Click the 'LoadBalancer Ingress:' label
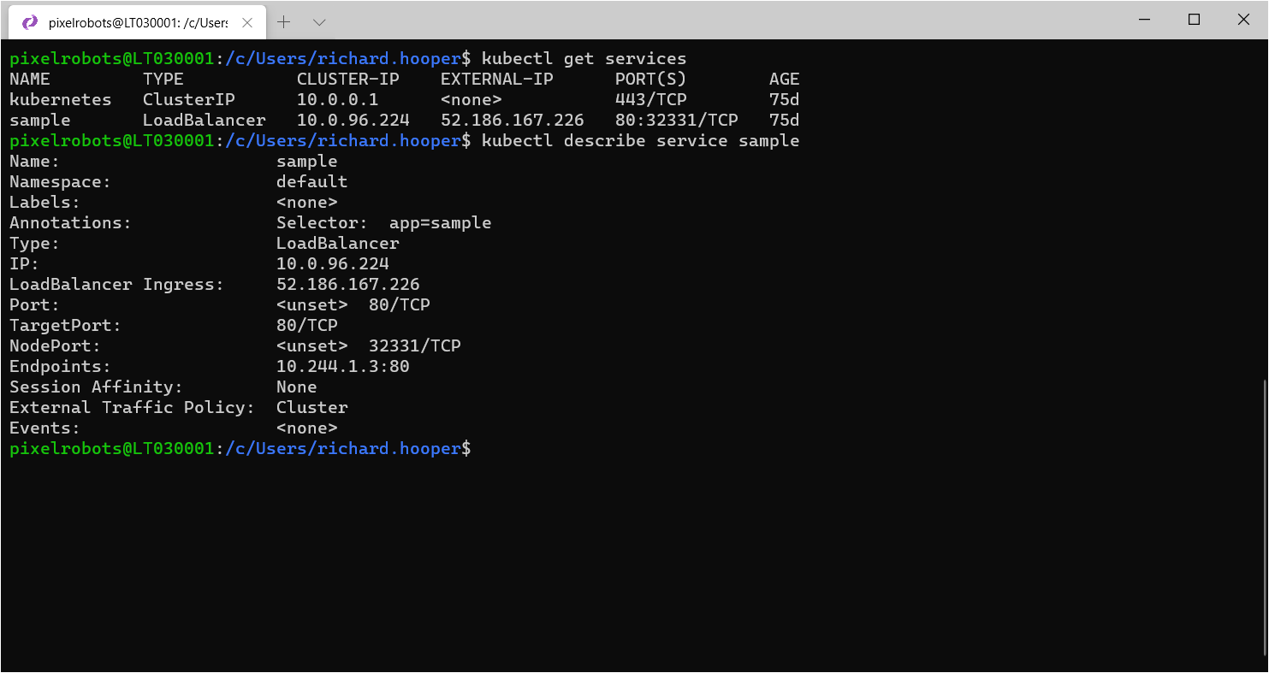1269x673 pixels. 117,285
